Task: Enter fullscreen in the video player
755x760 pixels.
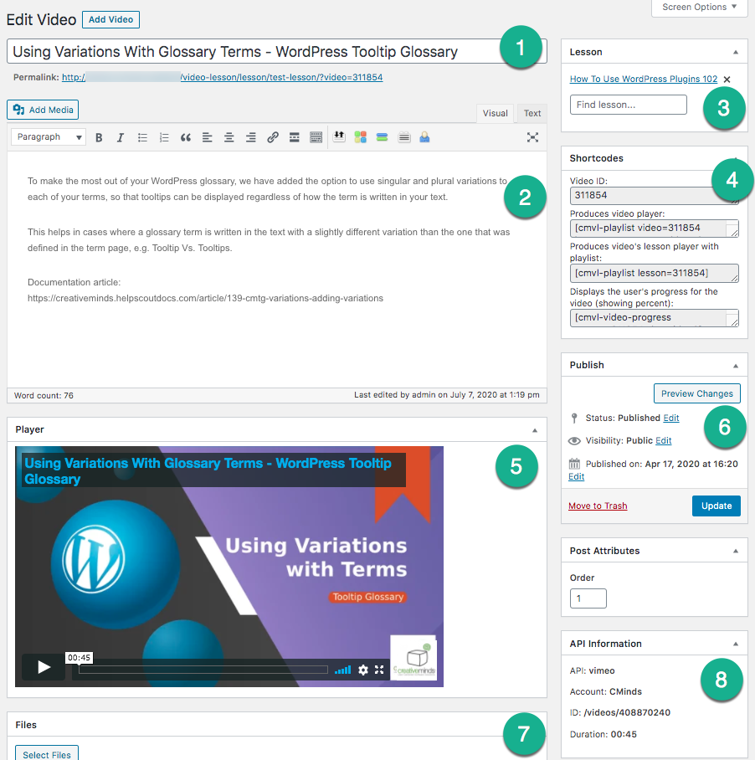Action: click(x=379, y=670)
